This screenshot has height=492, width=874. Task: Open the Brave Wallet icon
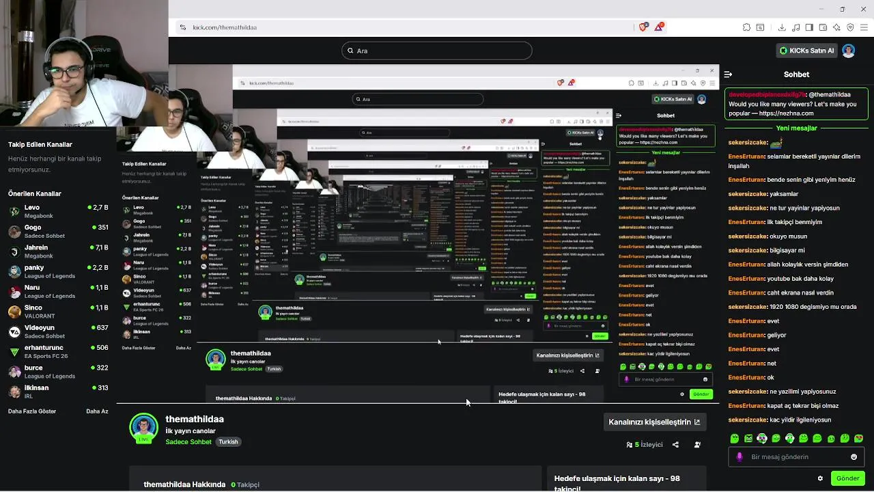(x=823, y=27)
